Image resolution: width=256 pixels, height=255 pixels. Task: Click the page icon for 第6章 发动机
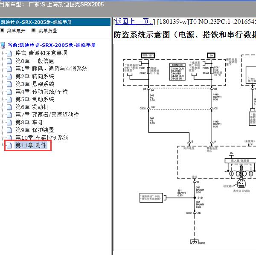[x=9, y=107]
